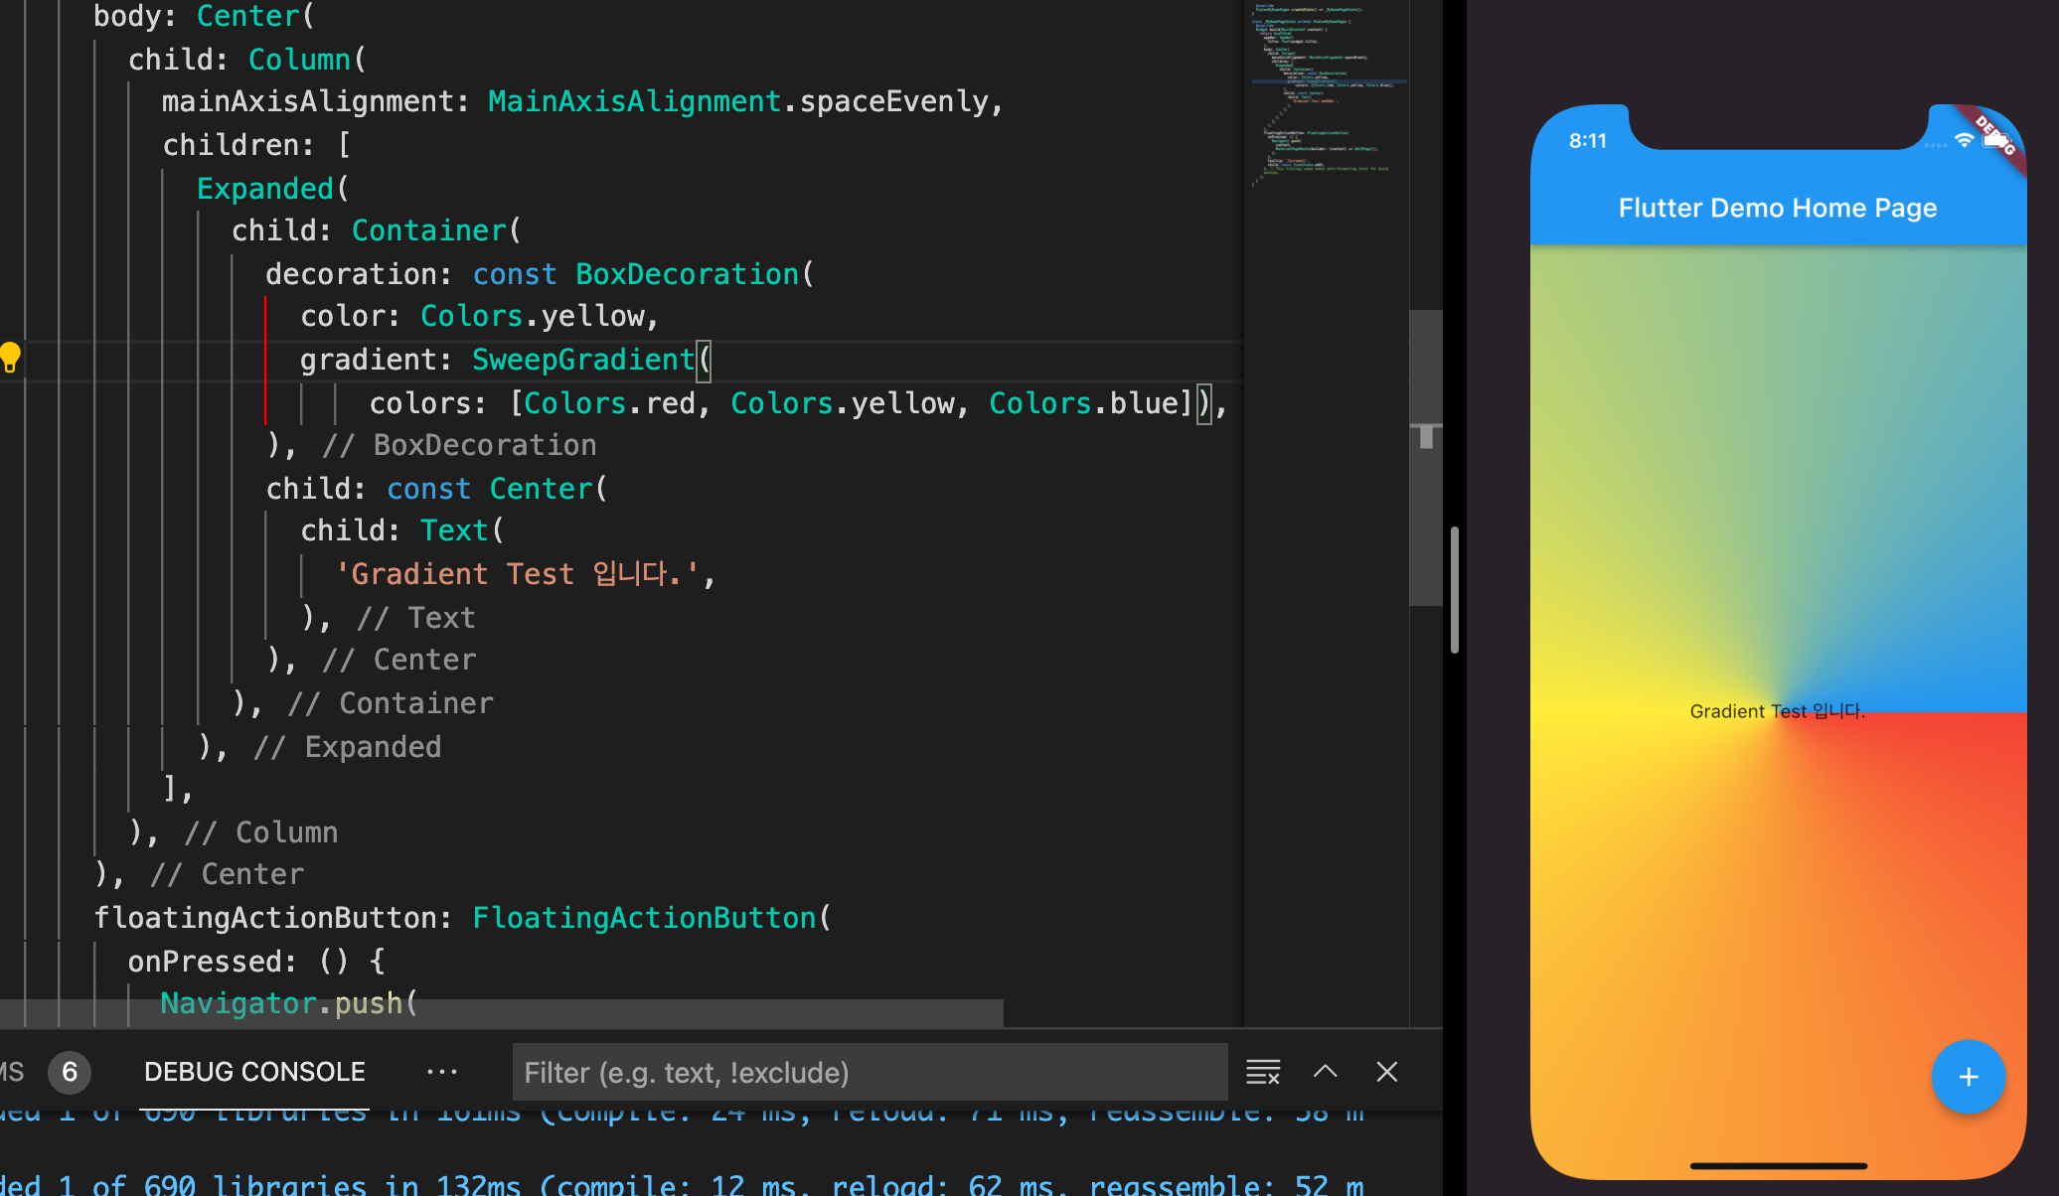Screen dimensions: 2059x1196
Task: Click the yellow lightbulb code action icon
Action: (10, 358)
